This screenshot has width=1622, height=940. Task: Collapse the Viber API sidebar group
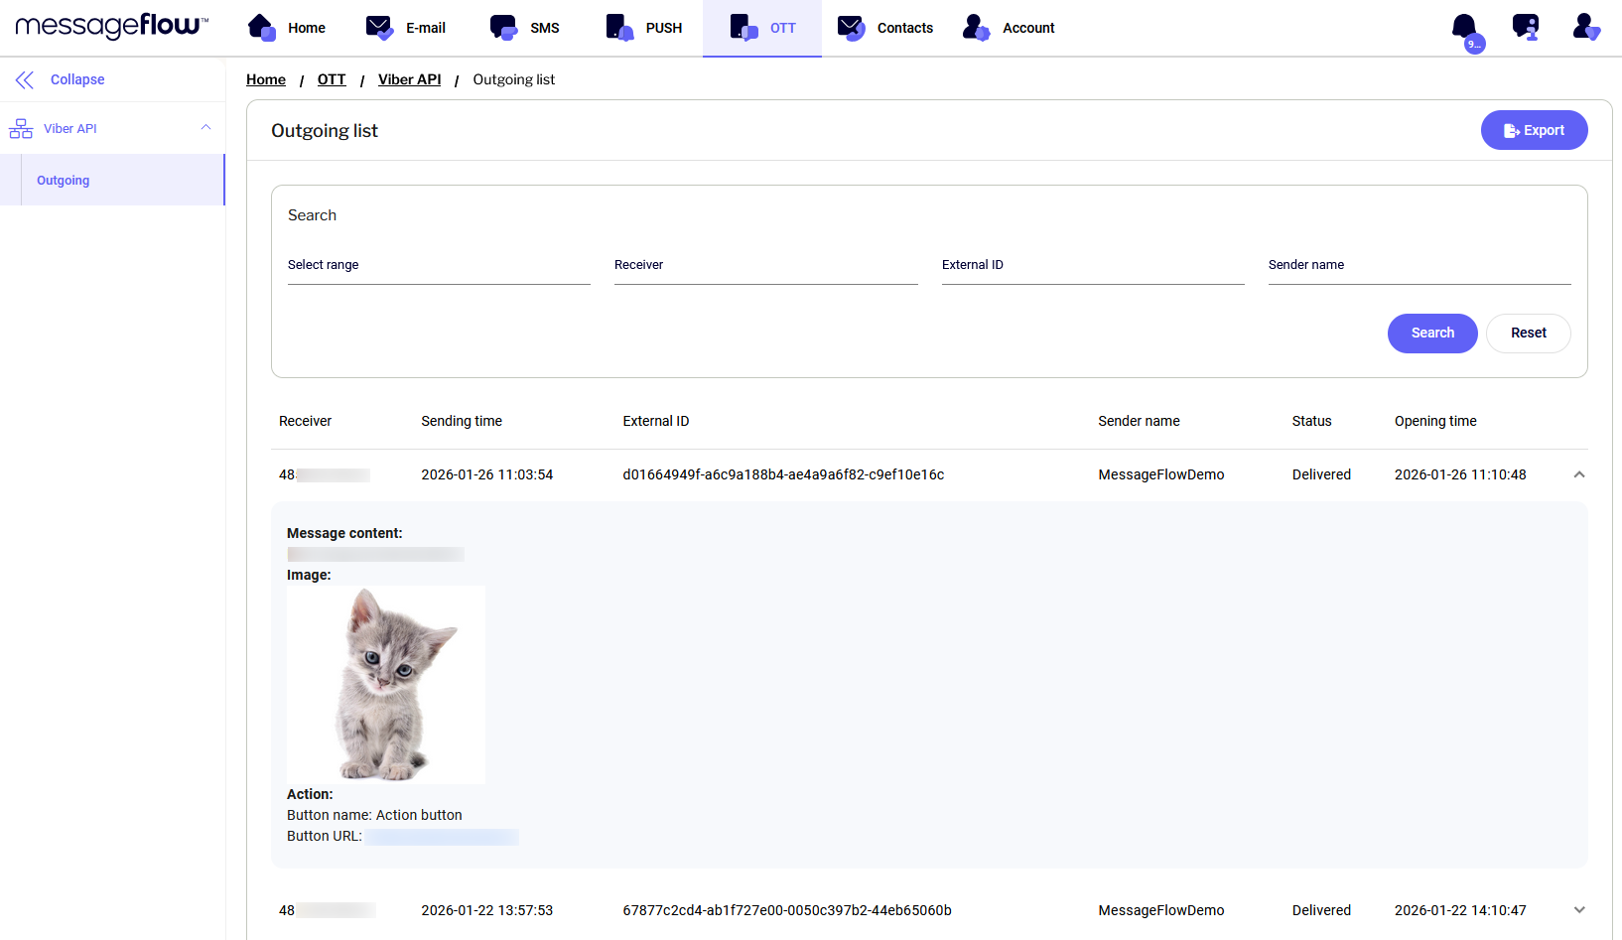click(205, 128)
